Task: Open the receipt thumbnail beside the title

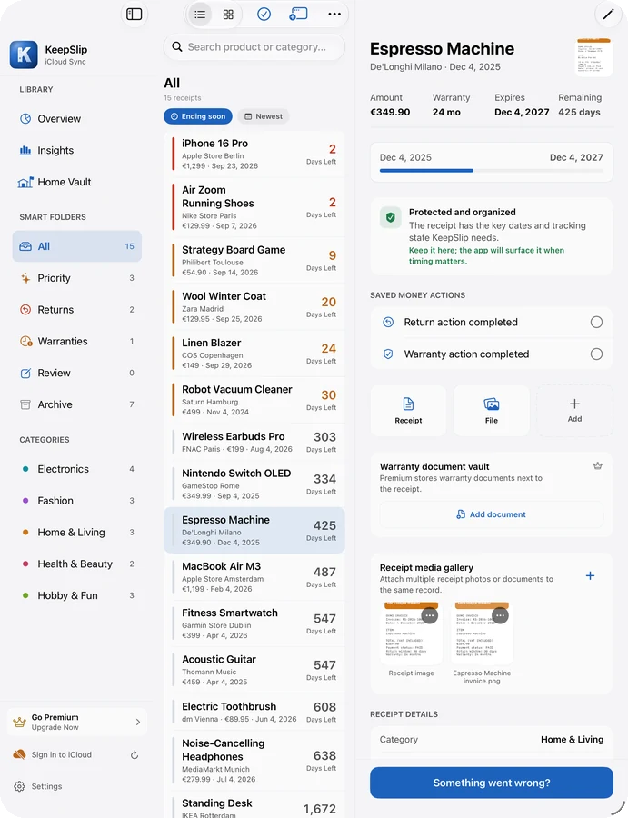Action: pos(594,57)
